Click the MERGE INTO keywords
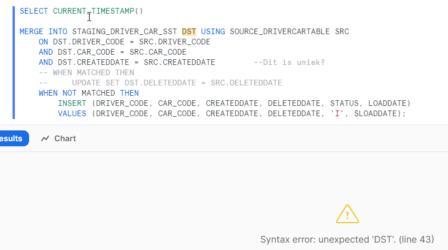This screenshot has height=250, width=448. pos(43,32)
